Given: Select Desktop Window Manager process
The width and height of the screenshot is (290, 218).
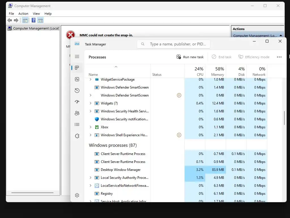Looking at the screenshot, I should point(176,170).
